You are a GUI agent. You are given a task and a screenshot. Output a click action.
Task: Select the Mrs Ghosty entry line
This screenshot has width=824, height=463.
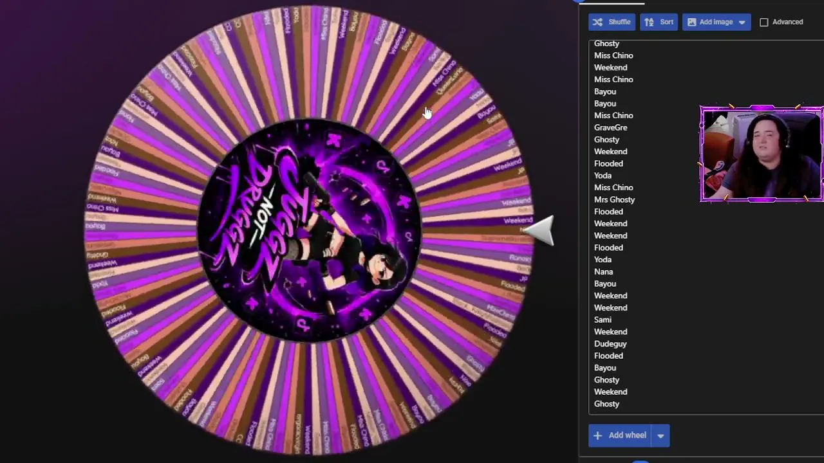click(615, 199)
